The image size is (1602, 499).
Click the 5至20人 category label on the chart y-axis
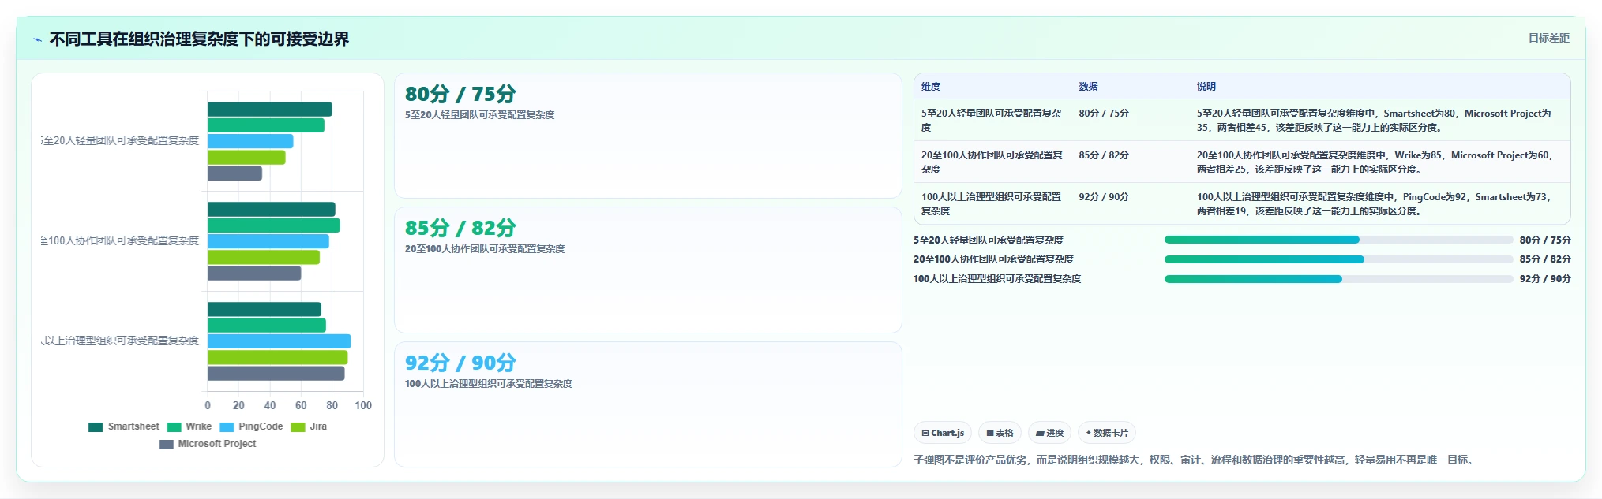tap(120, 140)
